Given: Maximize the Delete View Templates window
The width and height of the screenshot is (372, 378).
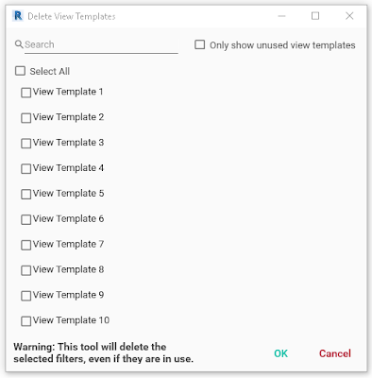Looking at the screenshot, I should click(x=315, y=16).
